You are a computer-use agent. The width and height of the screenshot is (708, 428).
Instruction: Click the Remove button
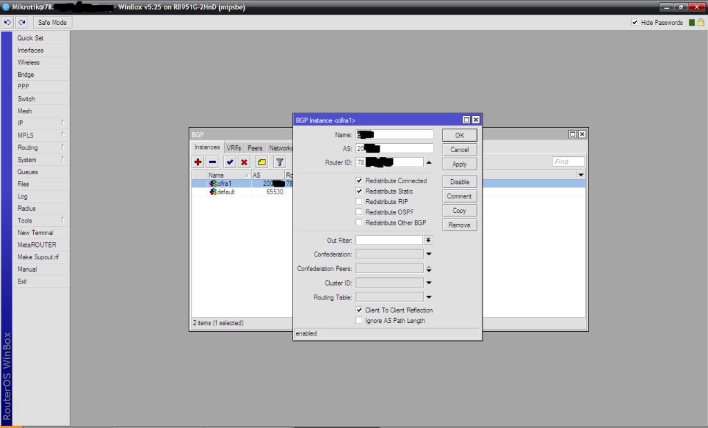[x=460, y=225]
